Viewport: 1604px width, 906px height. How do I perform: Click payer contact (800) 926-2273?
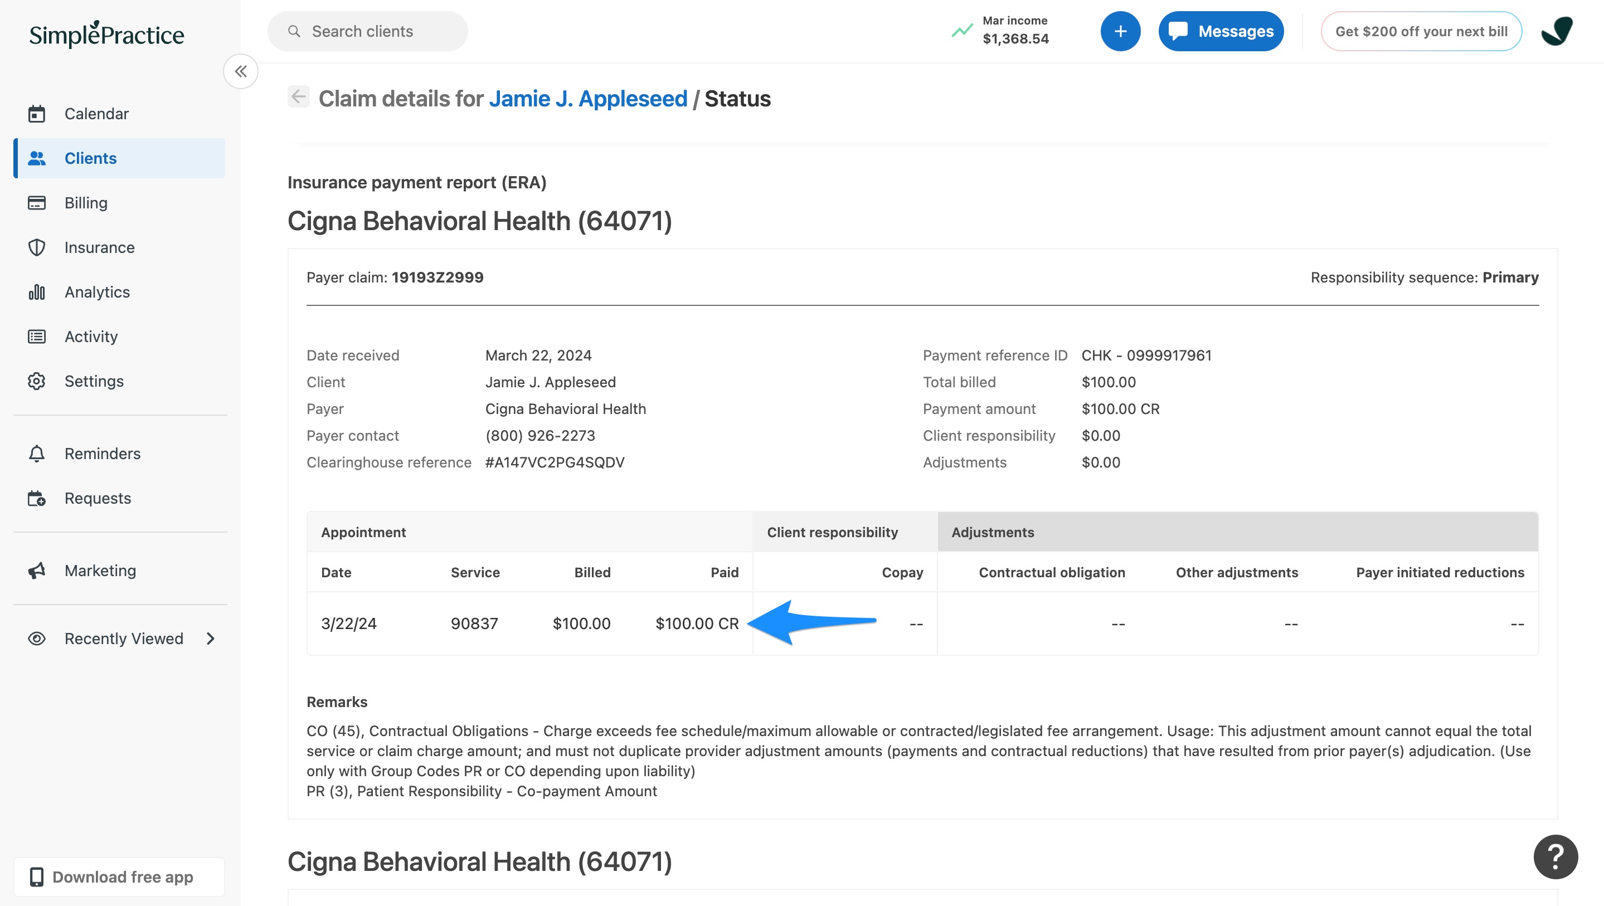point(540,436)
